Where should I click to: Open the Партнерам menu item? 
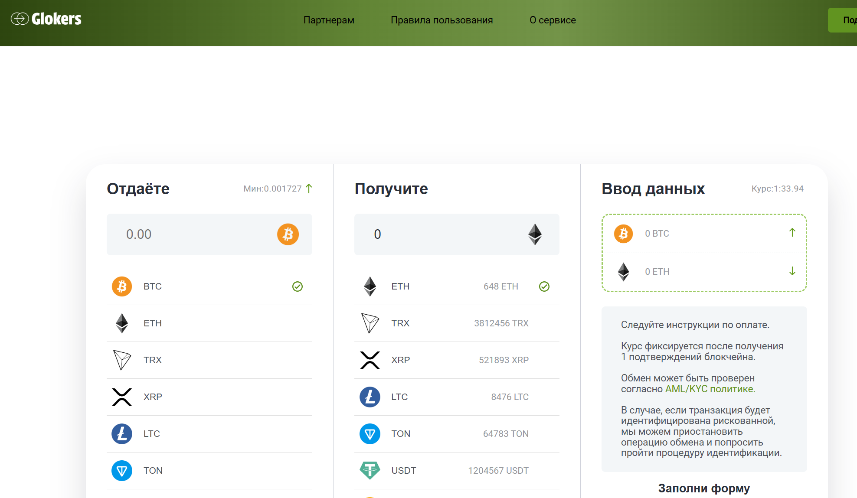click(329, 20)
